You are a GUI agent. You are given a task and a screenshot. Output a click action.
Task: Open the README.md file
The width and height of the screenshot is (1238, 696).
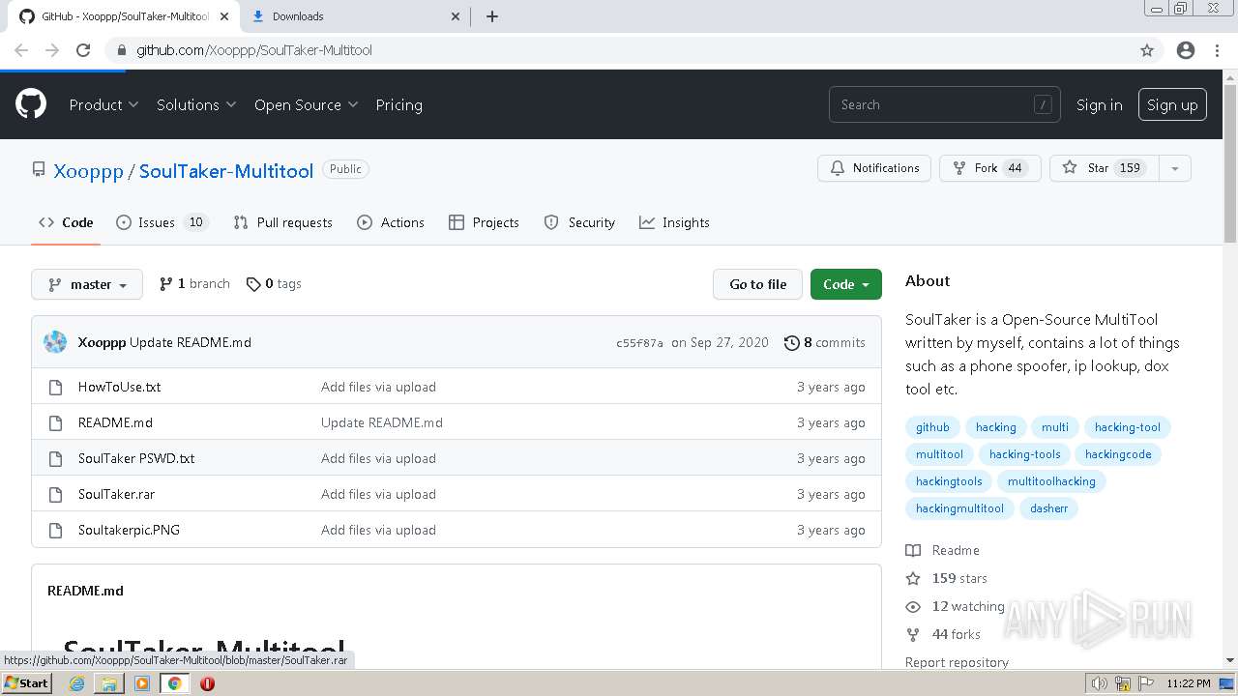(115, 422)
